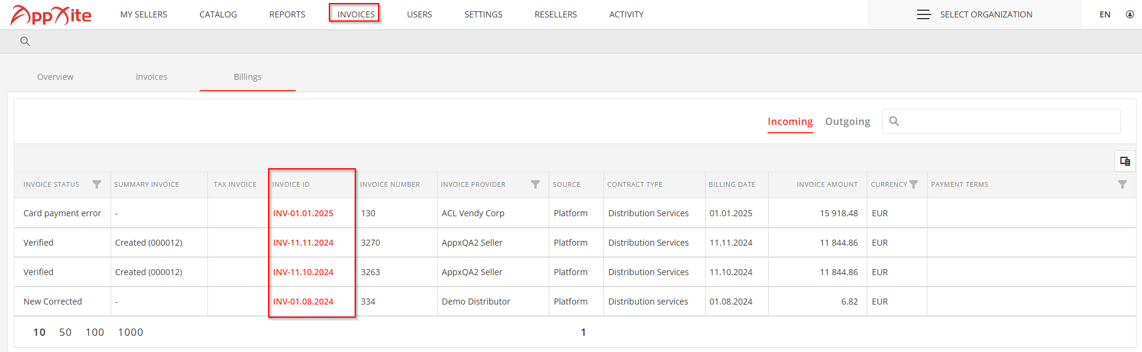This screenshot has height=352, width=1142.
Task: Open the Invoices sub-tab
Action: click(x=151, y=77)
